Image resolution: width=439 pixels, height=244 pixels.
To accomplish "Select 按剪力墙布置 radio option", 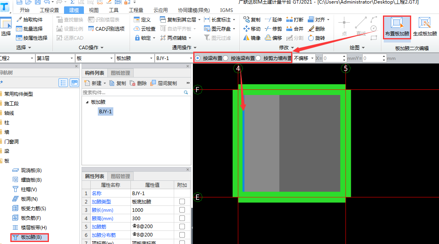I will (258, 58).
